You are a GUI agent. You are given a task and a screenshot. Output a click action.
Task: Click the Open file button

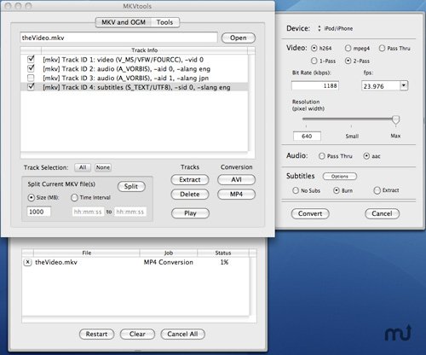tap(239, 38)
